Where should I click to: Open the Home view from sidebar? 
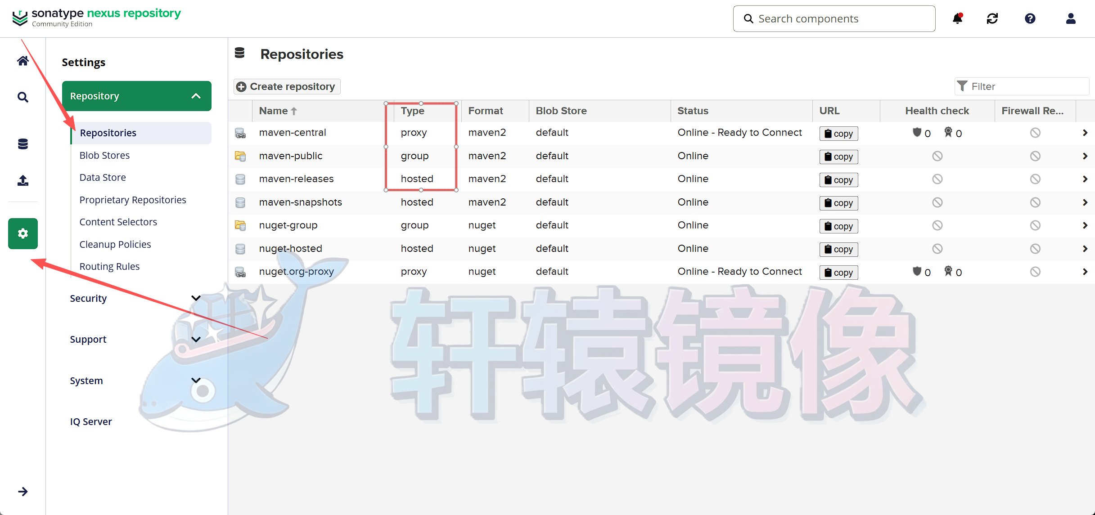click(x=23, y=61)
